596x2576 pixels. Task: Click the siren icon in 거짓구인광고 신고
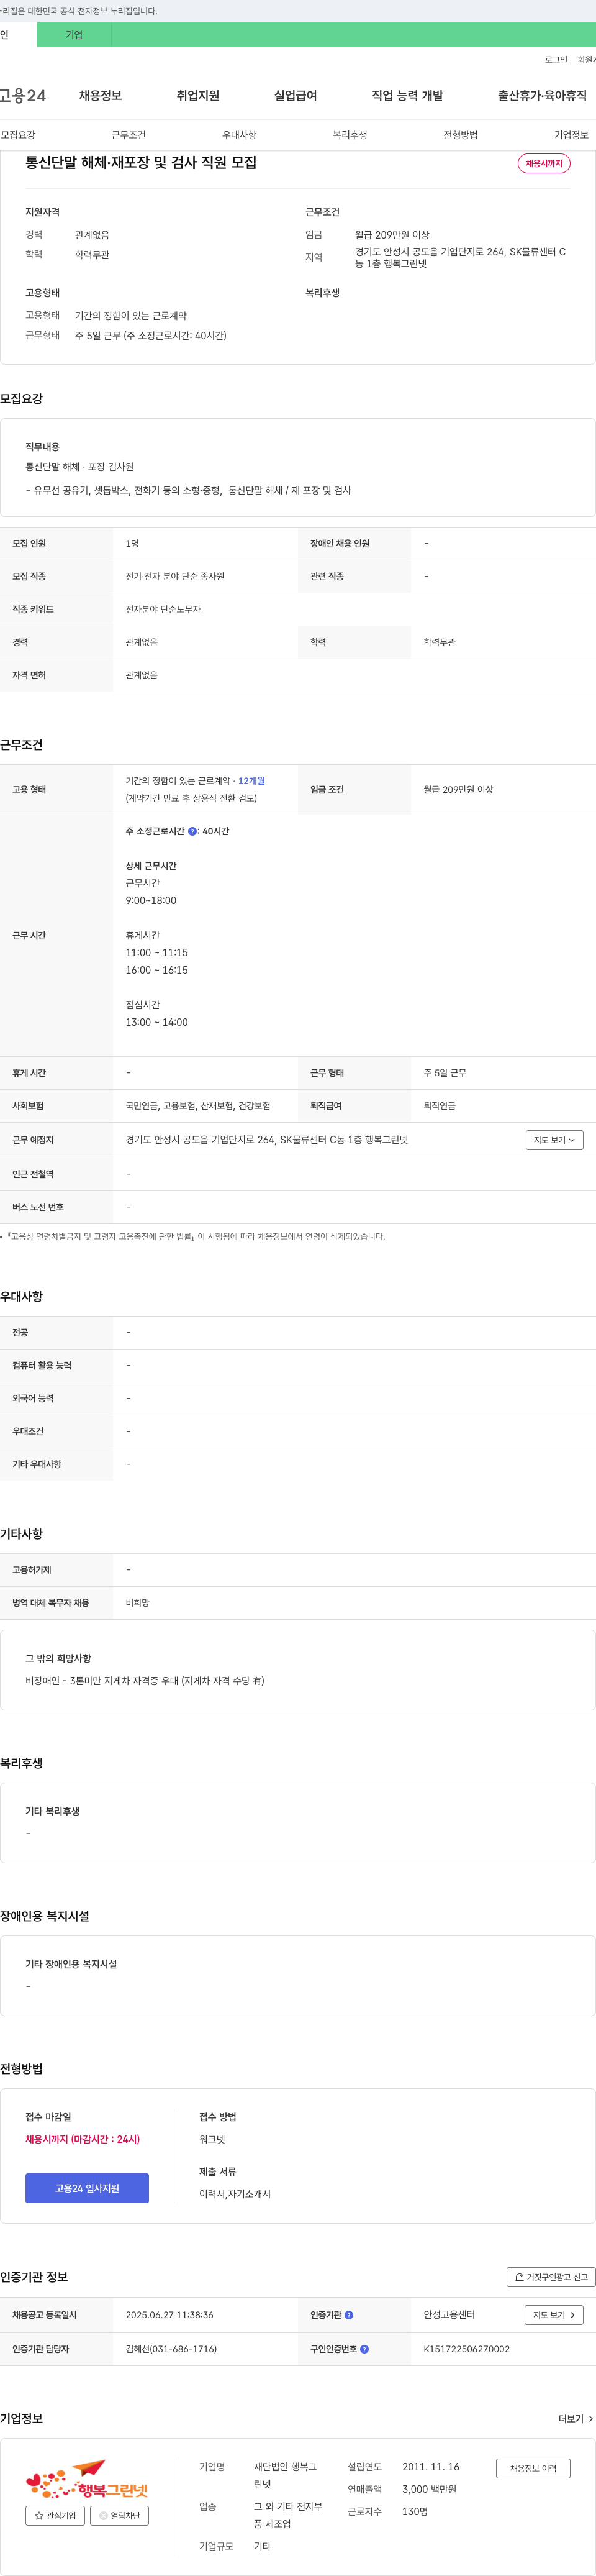coord(519,2277)
